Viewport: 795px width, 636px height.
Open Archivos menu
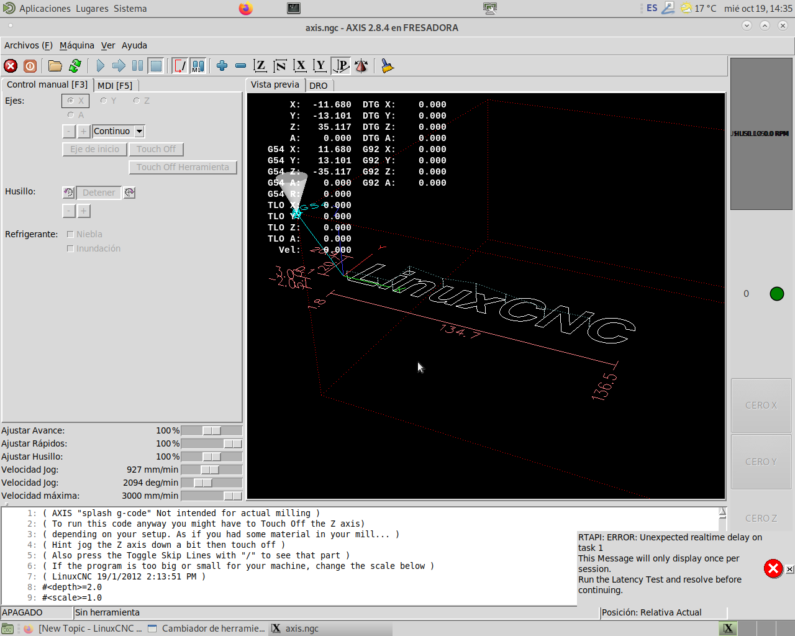click(x=28, y=45)
